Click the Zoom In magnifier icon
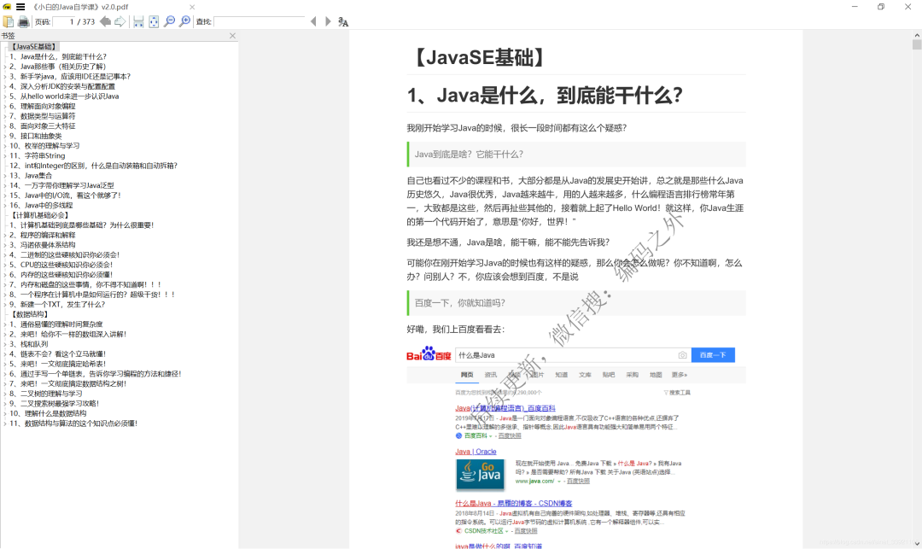 click(x=184, y=21)
